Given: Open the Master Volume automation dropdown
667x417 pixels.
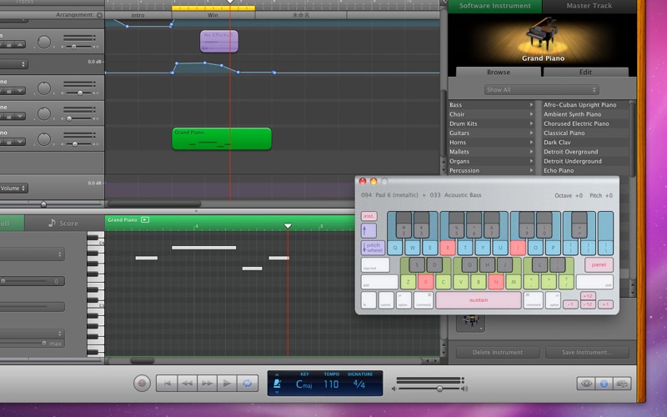Looking at the screenshot, I should click(x=13, y=188).
